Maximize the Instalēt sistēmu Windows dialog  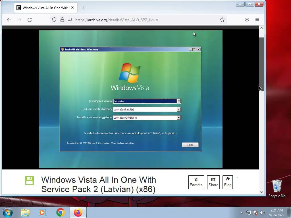(194, 49)
